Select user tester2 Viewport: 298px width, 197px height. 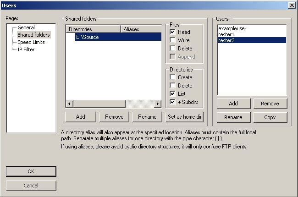pyautogui.click(x=252, y=40)
